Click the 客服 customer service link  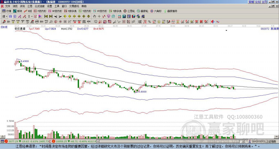click(251, 2)
